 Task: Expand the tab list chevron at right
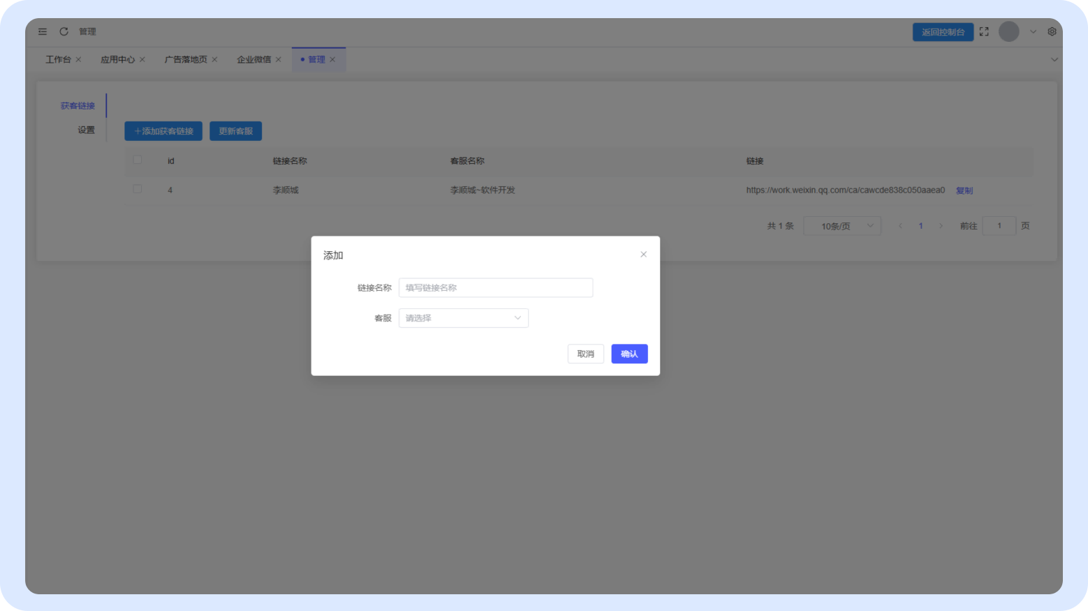click(x=1054, y=59)
